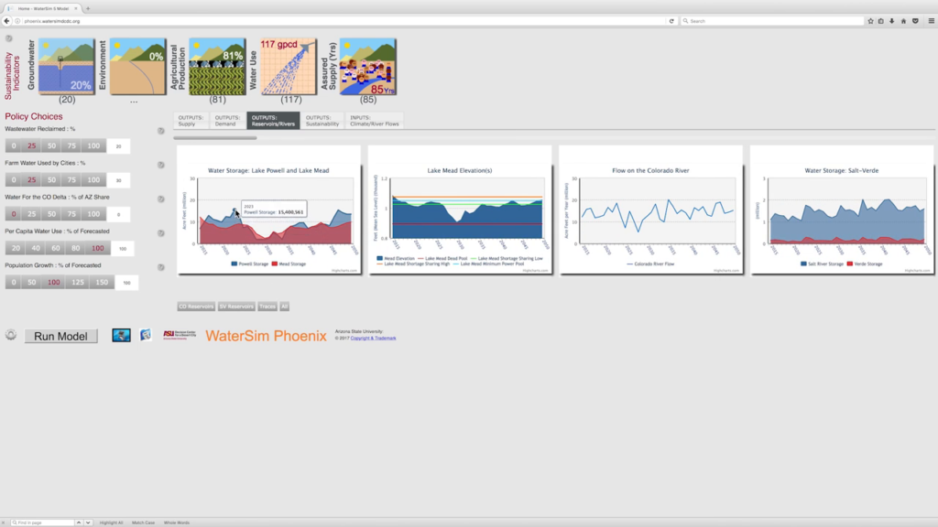Select the Outputs: Reservoirs/Rivers tab
The height and width of the screenshot is (527, 938).
tap(273, 121)
